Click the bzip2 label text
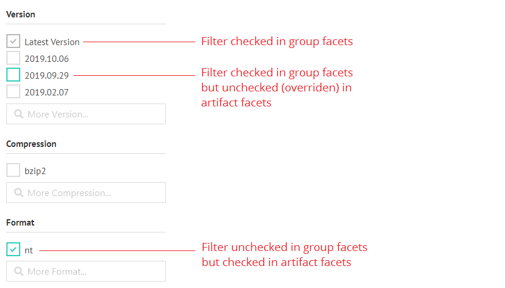Screen dimensions: 505x288 tap(35, 171)
